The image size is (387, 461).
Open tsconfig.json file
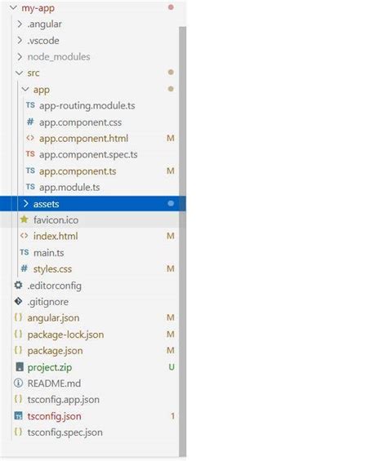tap(54, 416)
